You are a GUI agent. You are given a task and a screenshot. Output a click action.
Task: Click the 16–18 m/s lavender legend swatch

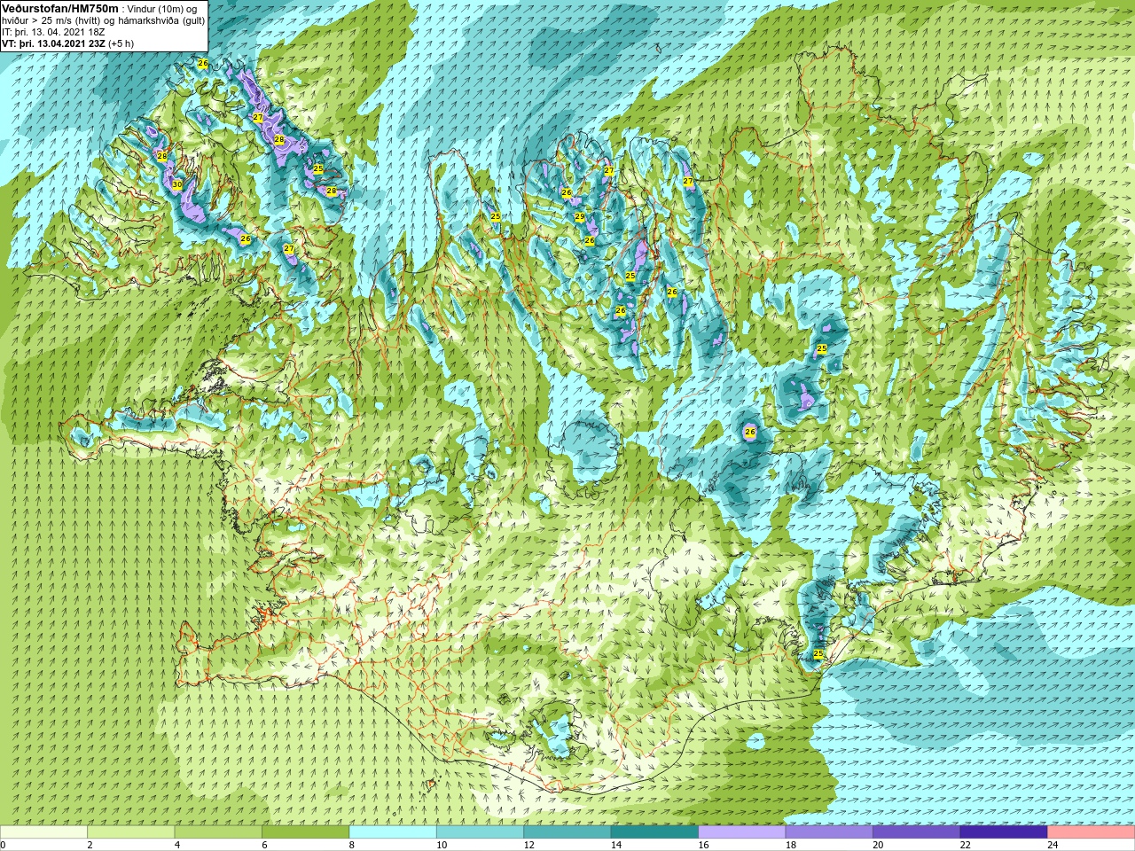(742, 832)
